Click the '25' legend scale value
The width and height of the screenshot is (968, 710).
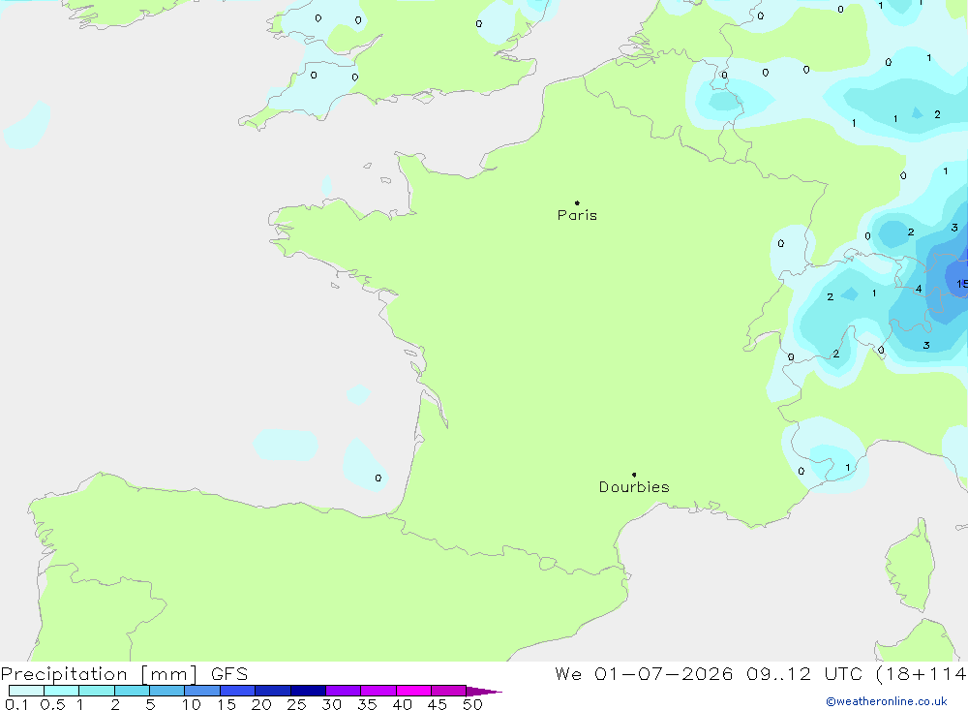click(296, 704)
